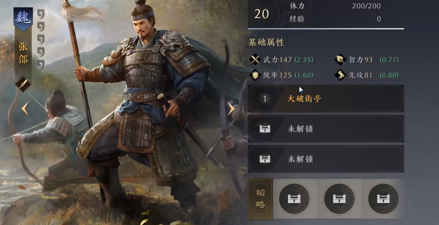The height and width of the screenshot is (225, 439).
Task: Click the 魏 faction badge icon
Action: pos(23,19)
